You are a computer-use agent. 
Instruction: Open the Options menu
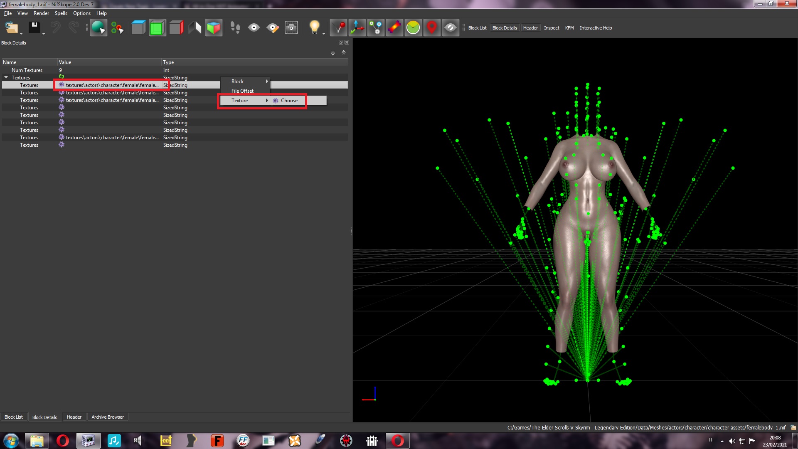(82, 13)
